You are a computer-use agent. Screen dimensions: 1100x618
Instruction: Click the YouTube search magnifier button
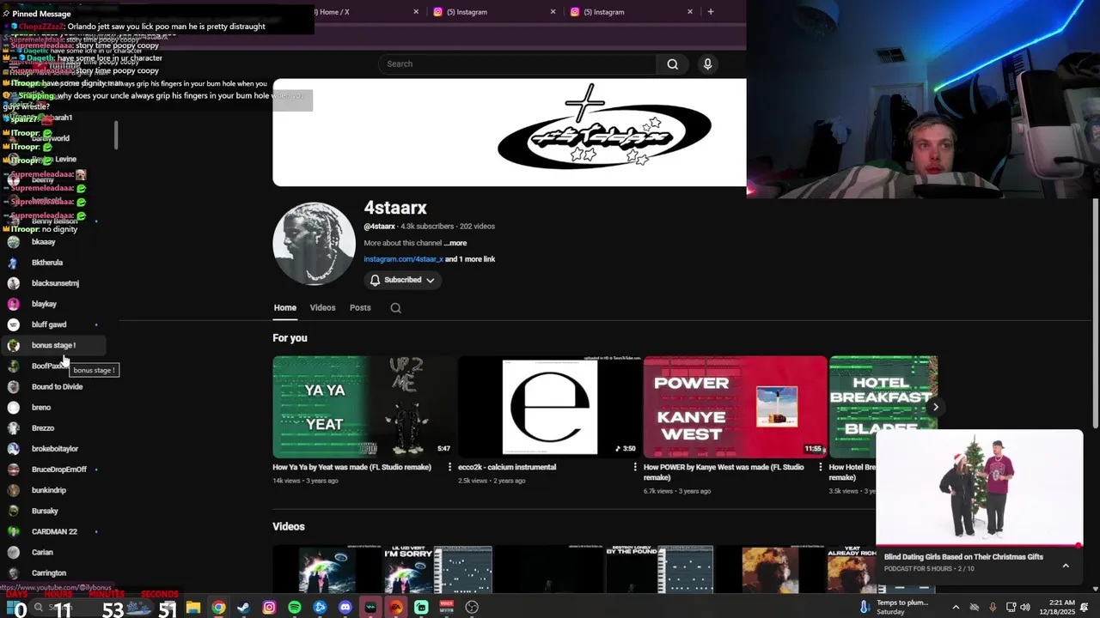pos(673,64)
